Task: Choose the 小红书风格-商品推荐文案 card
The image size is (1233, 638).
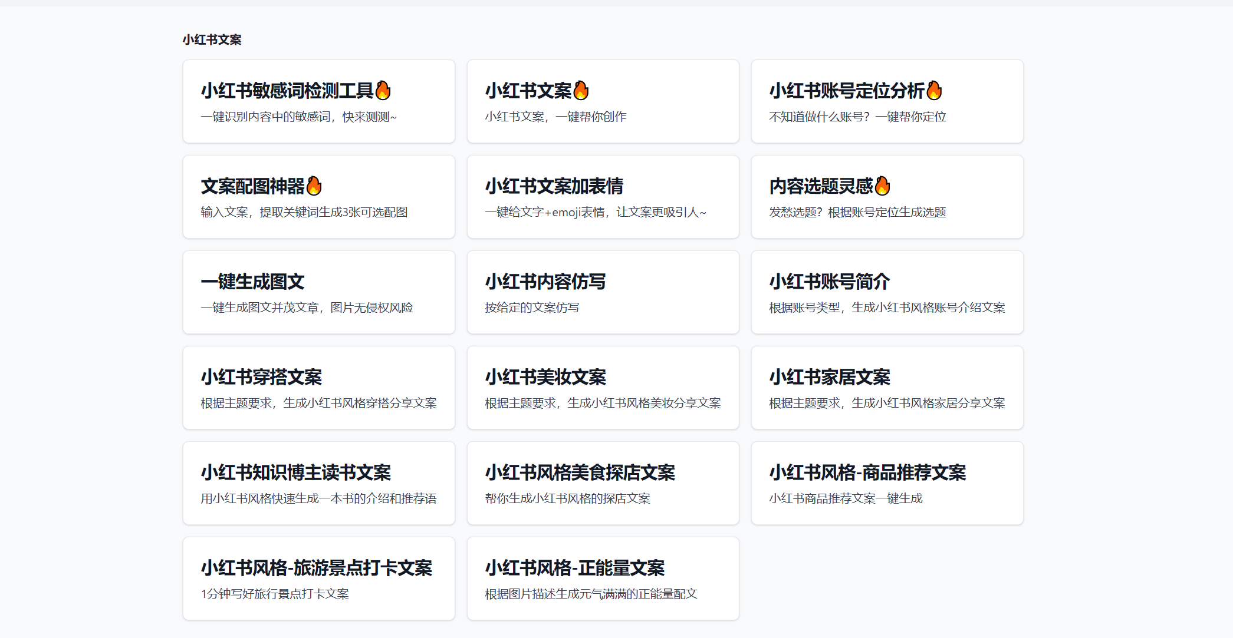Action: (x=887, y=483)
